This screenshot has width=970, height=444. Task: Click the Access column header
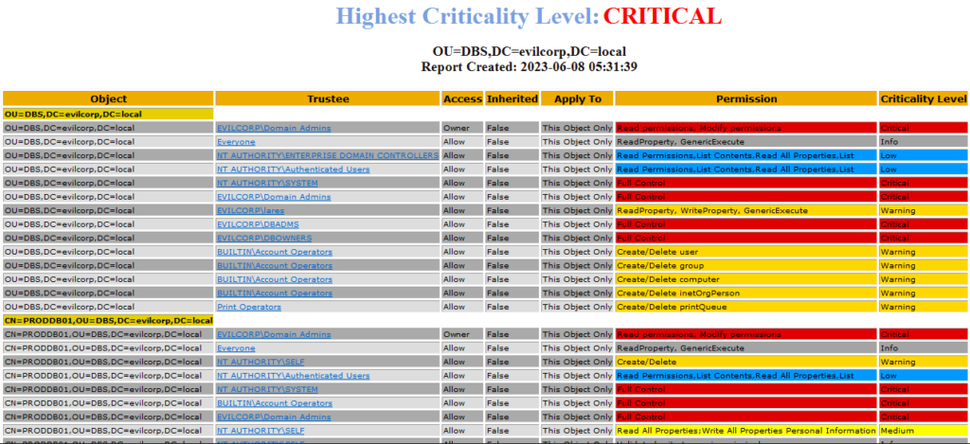coord(462,99)
